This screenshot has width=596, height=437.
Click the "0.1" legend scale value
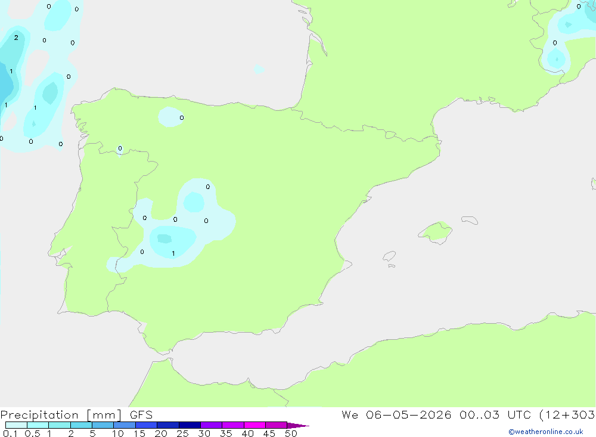click(10, 433)
